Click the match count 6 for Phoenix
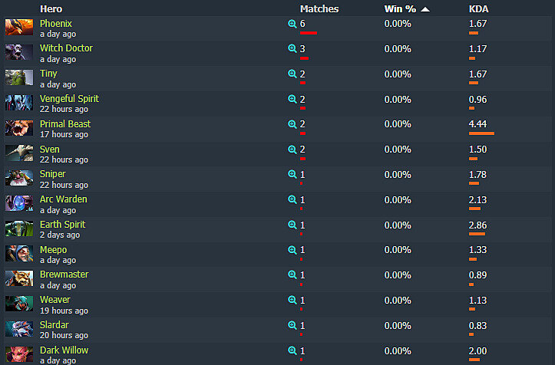Screen dimensions: 555x365 pos(302,24)
